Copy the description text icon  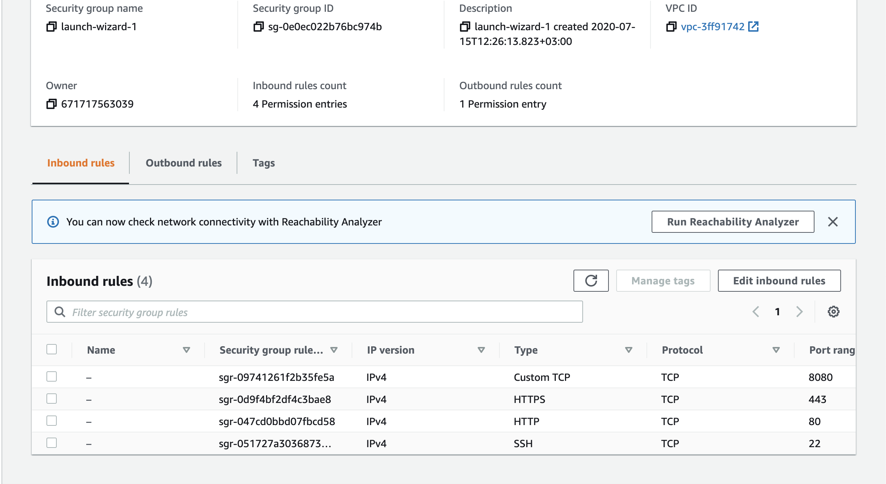coord(465,27)
